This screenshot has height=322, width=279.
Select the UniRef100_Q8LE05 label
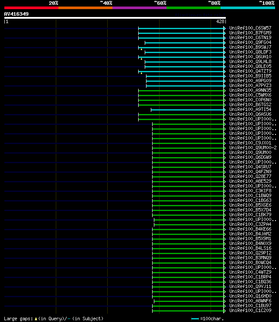[250, 66]
